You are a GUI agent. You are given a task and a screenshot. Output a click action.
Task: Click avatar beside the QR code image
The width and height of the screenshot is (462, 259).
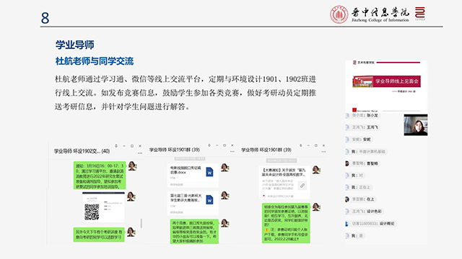click(x=131, y=196)
